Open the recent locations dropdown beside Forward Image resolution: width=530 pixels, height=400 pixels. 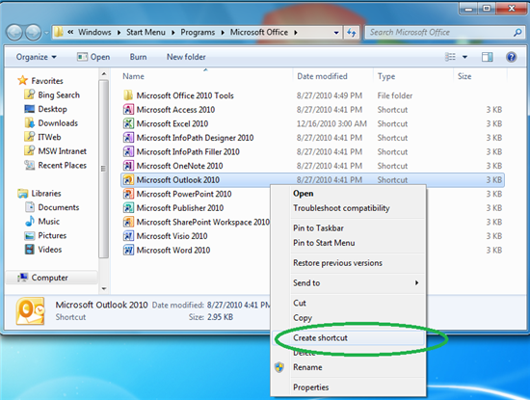(46, 33)
